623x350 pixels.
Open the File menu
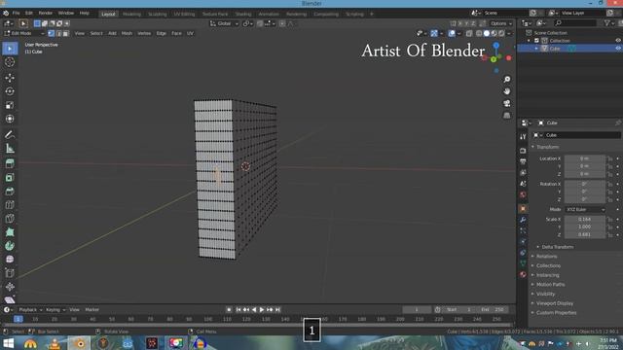16,13
